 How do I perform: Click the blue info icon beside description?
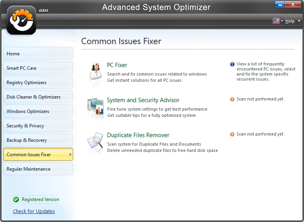coord(232,64)
